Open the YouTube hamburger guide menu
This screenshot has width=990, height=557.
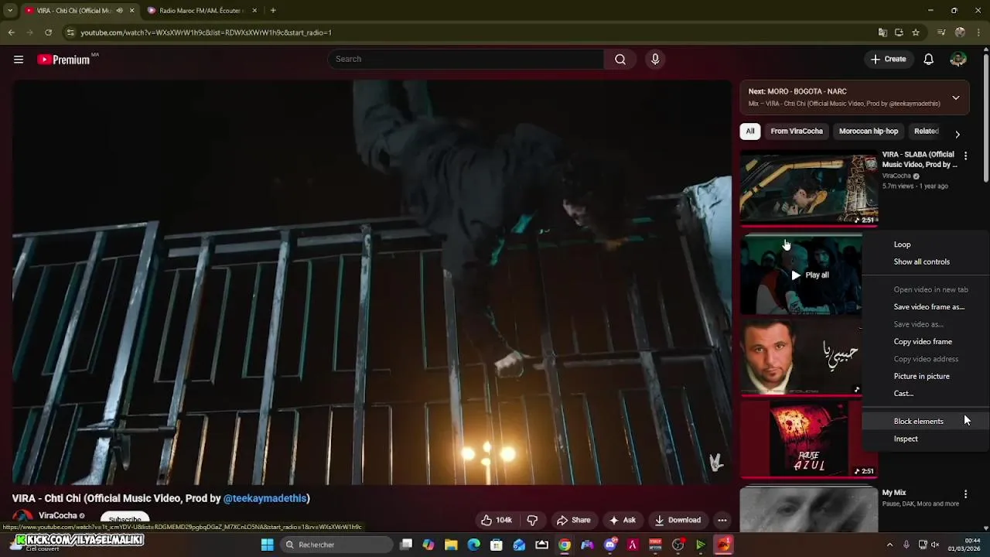coord(19,59)
